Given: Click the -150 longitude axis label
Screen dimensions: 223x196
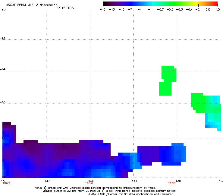Looking at the screenshot, I should pyautogui.click(x=3, y=181).
